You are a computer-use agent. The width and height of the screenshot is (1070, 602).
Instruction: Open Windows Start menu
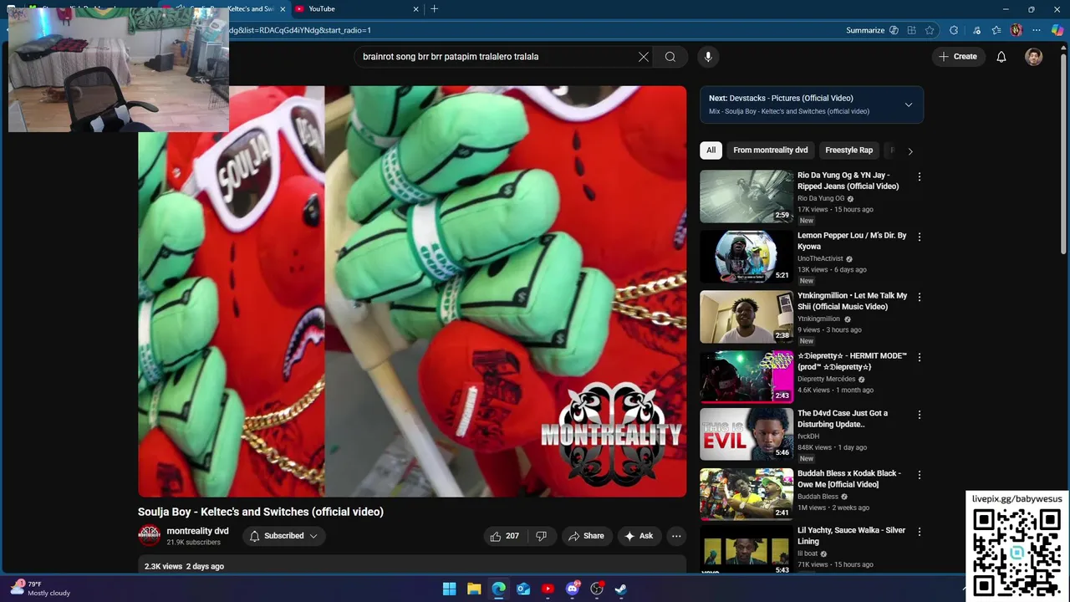[449, 589]
